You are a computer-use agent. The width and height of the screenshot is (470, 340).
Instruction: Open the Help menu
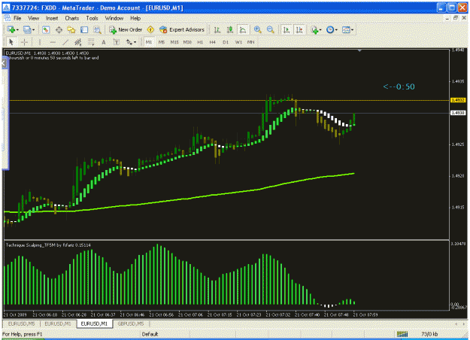pyautogui.click(x=135, y=18)
